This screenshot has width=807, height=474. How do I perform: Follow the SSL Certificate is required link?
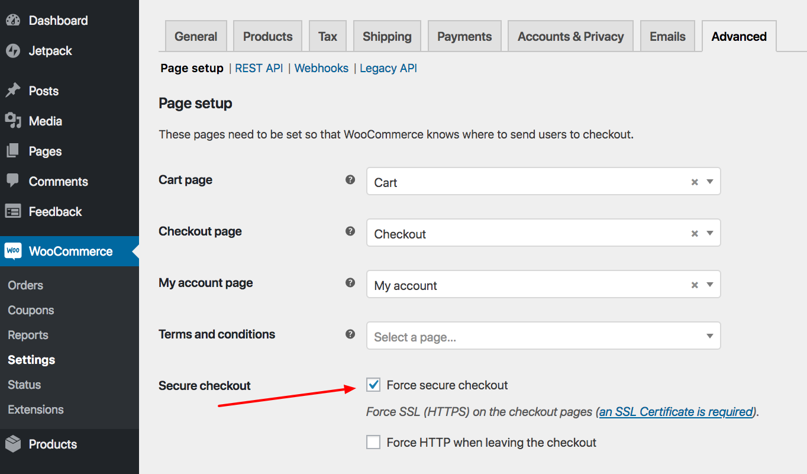(675, 411)
